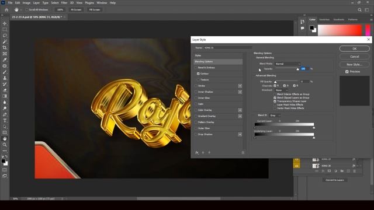Screen dimensions: 374x210
Task: Enable the Stroke effect checkbox
Action: pyautogui.click(x=196, y=86)
